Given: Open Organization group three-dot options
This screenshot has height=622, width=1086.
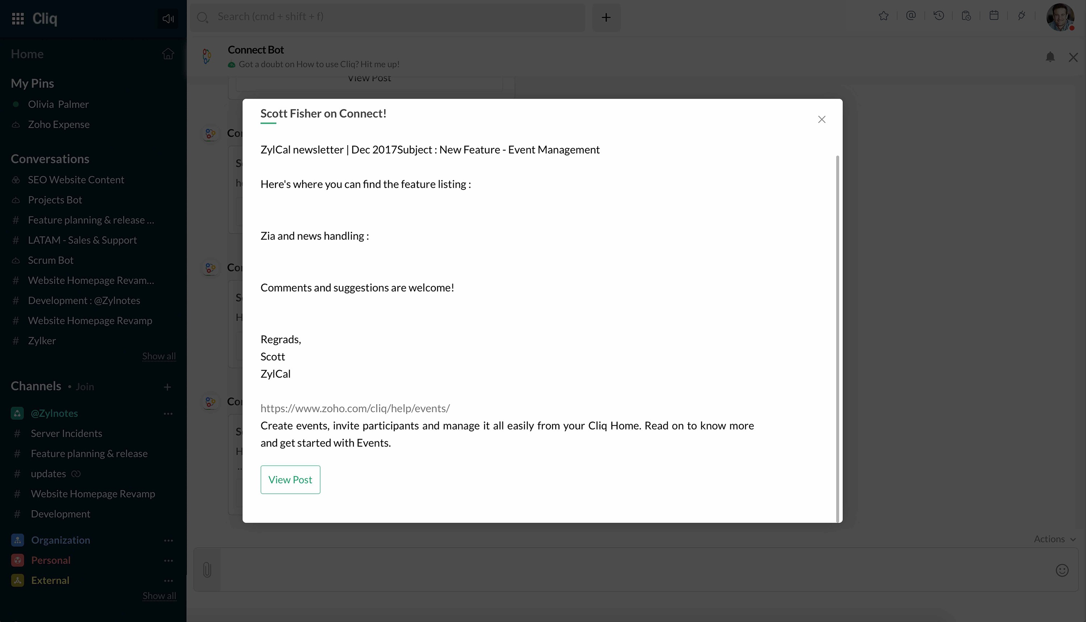Looking at the screenshot, I should point(168,540).
